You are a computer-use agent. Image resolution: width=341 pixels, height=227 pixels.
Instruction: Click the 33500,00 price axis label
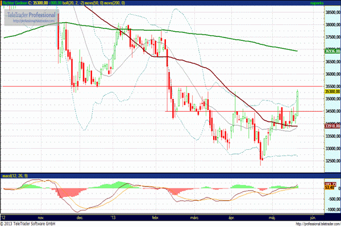pos(332,136)
